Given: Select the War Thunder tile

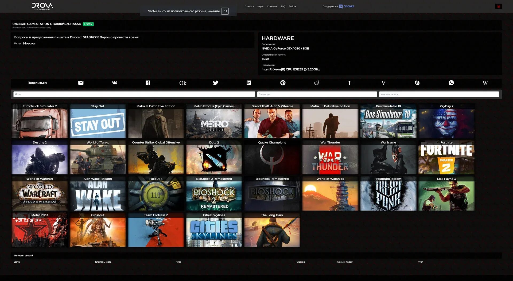Looking at the screenshot, I should pyautogui.click(x=330, y=157).
